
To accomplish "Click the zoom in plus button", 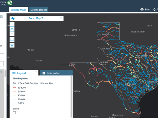I will (x=12, y=24).
